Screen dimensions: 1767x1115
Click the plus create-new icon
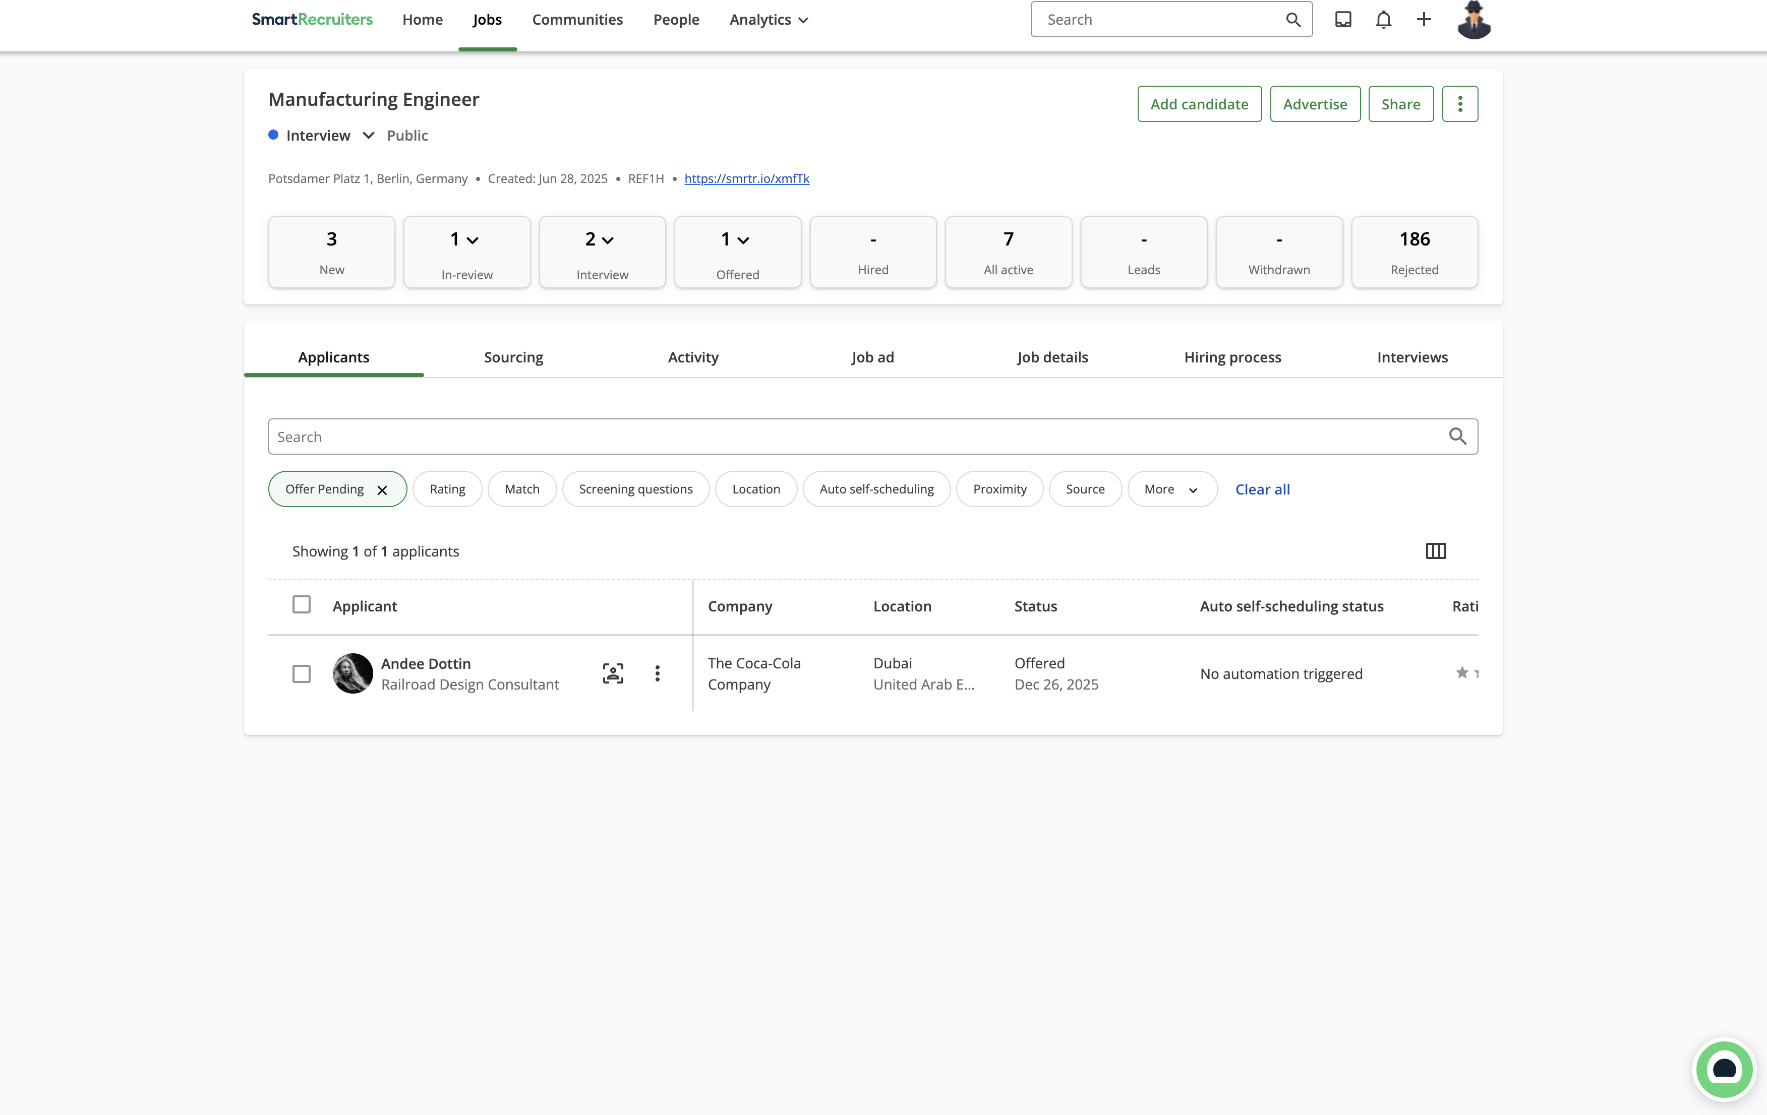(x=1424, y=20)
